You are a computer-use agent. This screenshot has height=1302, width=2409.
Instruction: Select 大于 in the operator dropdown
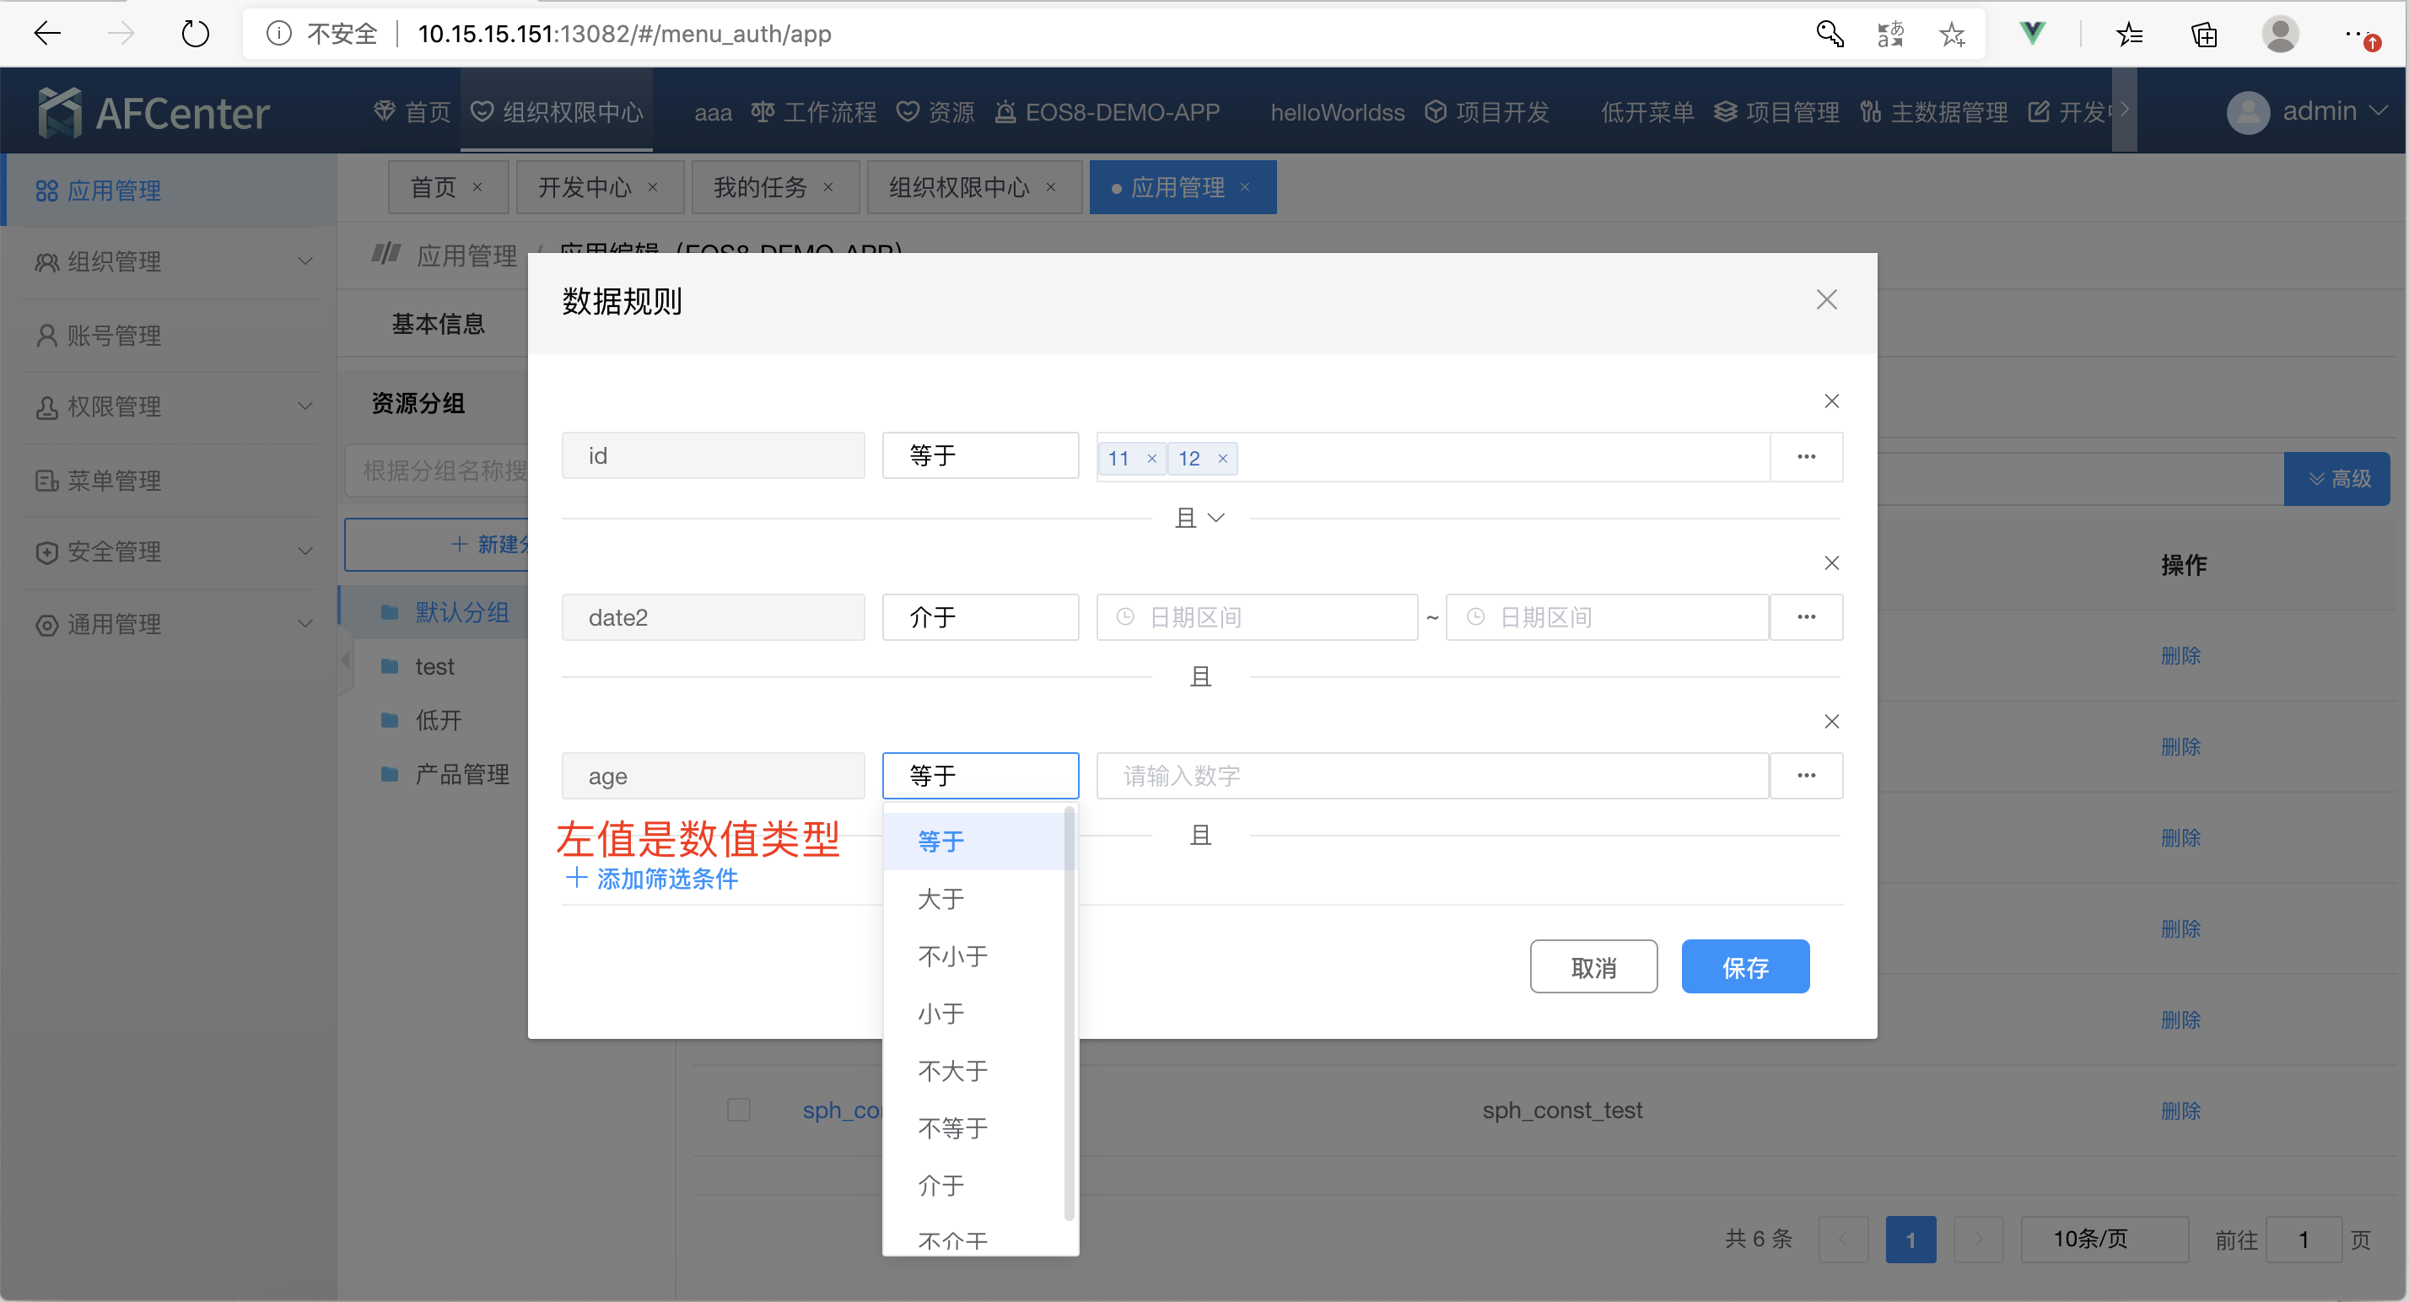click(x=940, y=899)
